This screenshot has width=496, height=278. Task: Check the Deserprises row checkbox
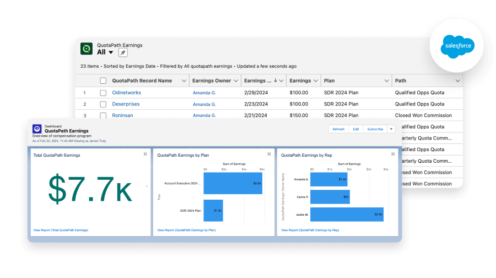[x=103, y=104]
